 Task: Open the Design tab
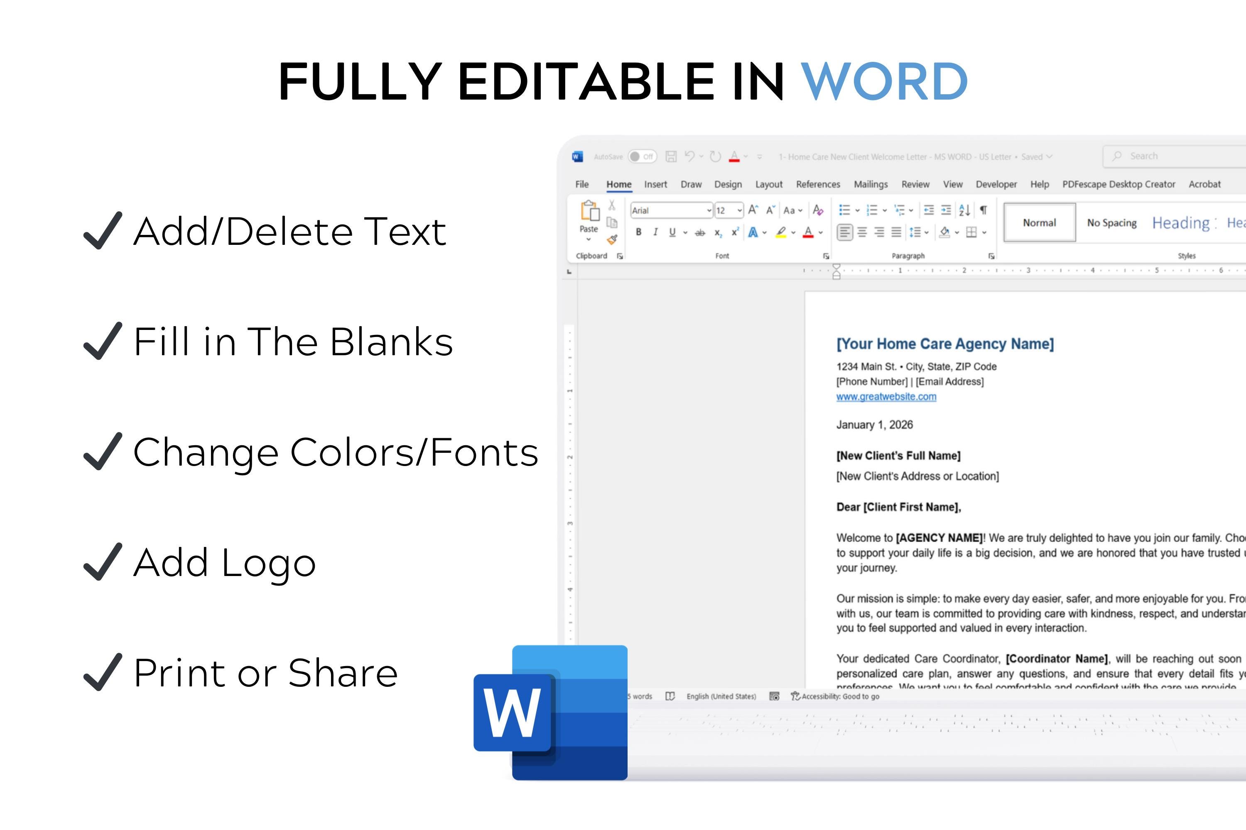(x=728, y=184)
